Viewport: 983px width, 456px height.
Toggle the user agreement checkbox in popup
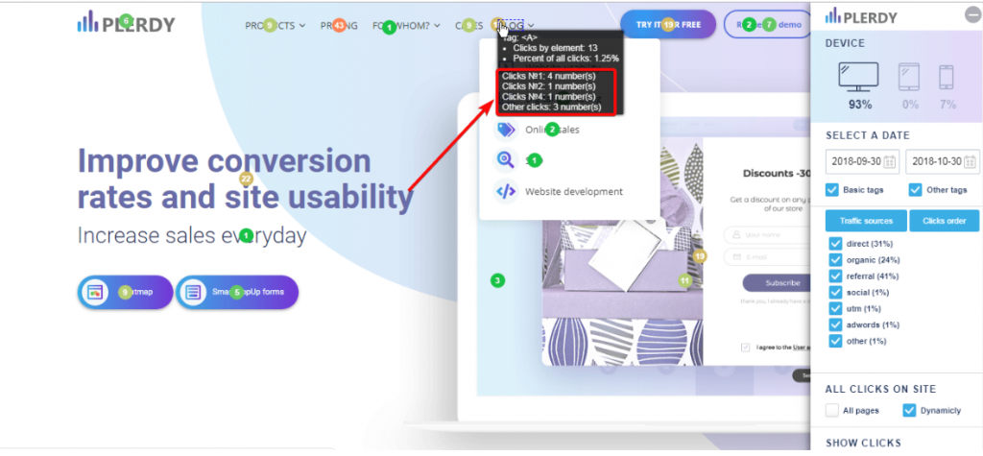click(745, 347)
